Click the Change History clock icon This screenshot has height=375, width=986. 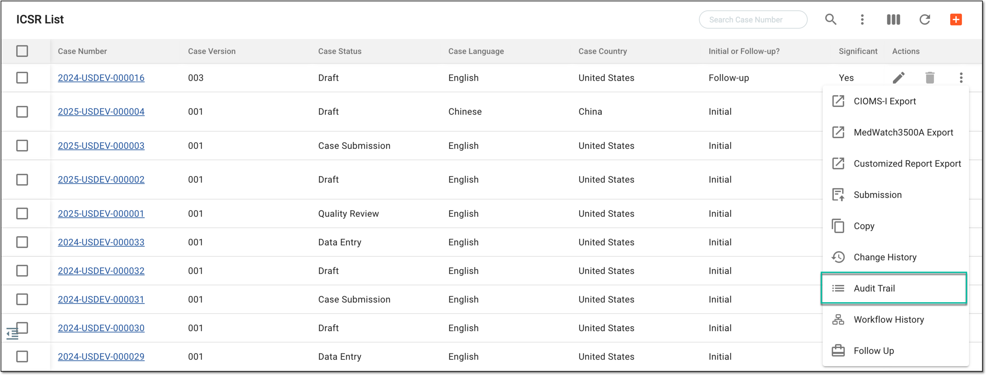[838, 257]
